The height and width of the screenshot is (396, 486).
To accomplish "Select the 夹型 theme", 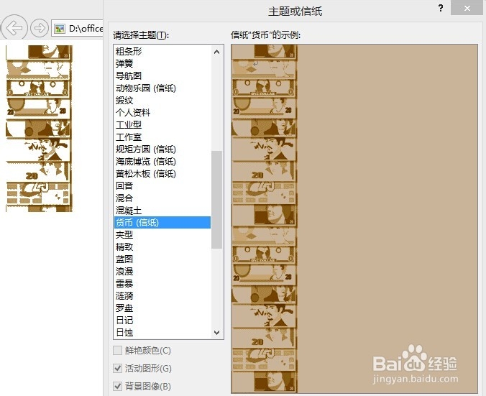I will 162,234.
